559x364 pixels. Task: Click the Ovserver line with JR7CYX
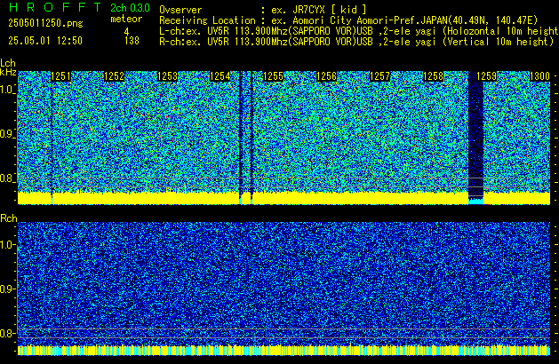click(263, 10)
